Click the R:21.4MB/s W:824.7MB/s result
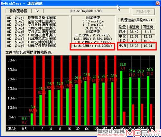The width and height of the screenshot is (161, 137). 93,39
